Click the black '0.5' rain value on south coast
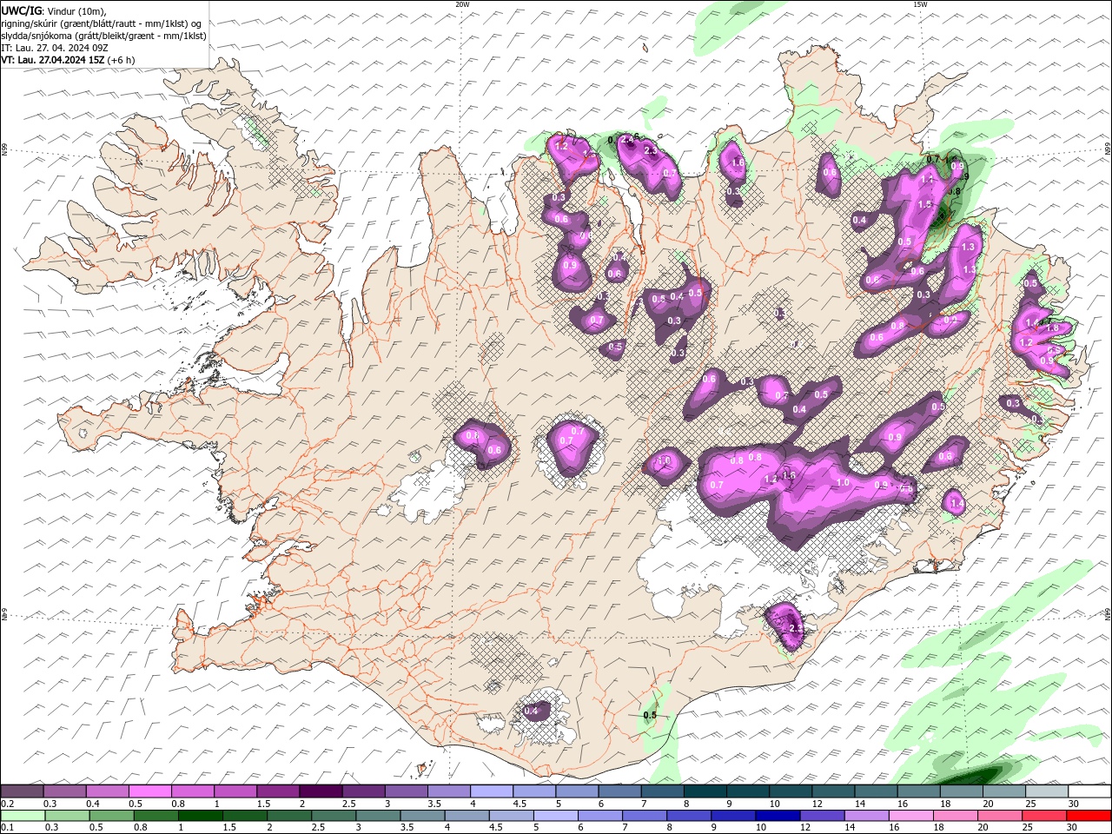Screen dimensions: 1112x834 click(650, 716)
